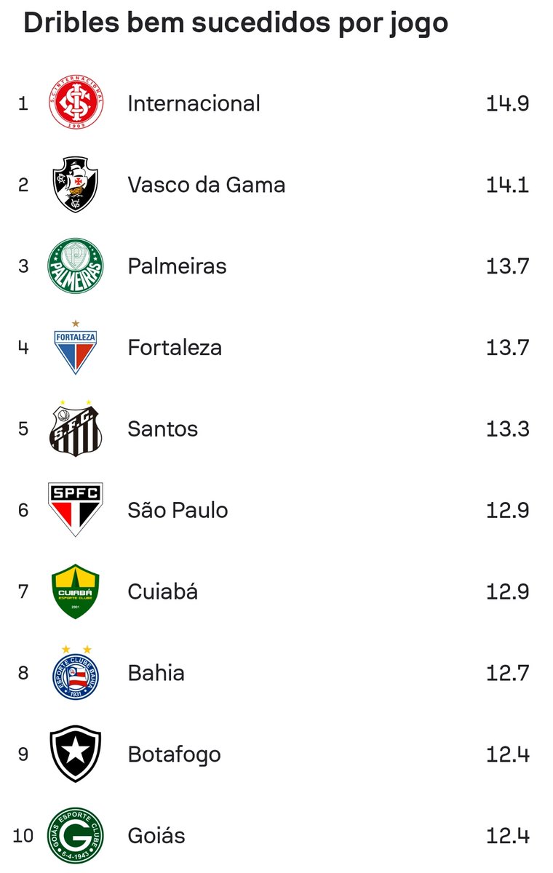
Task: Click the Fortaleza team name
Action: pyautogui.click(x=175, y=348)
